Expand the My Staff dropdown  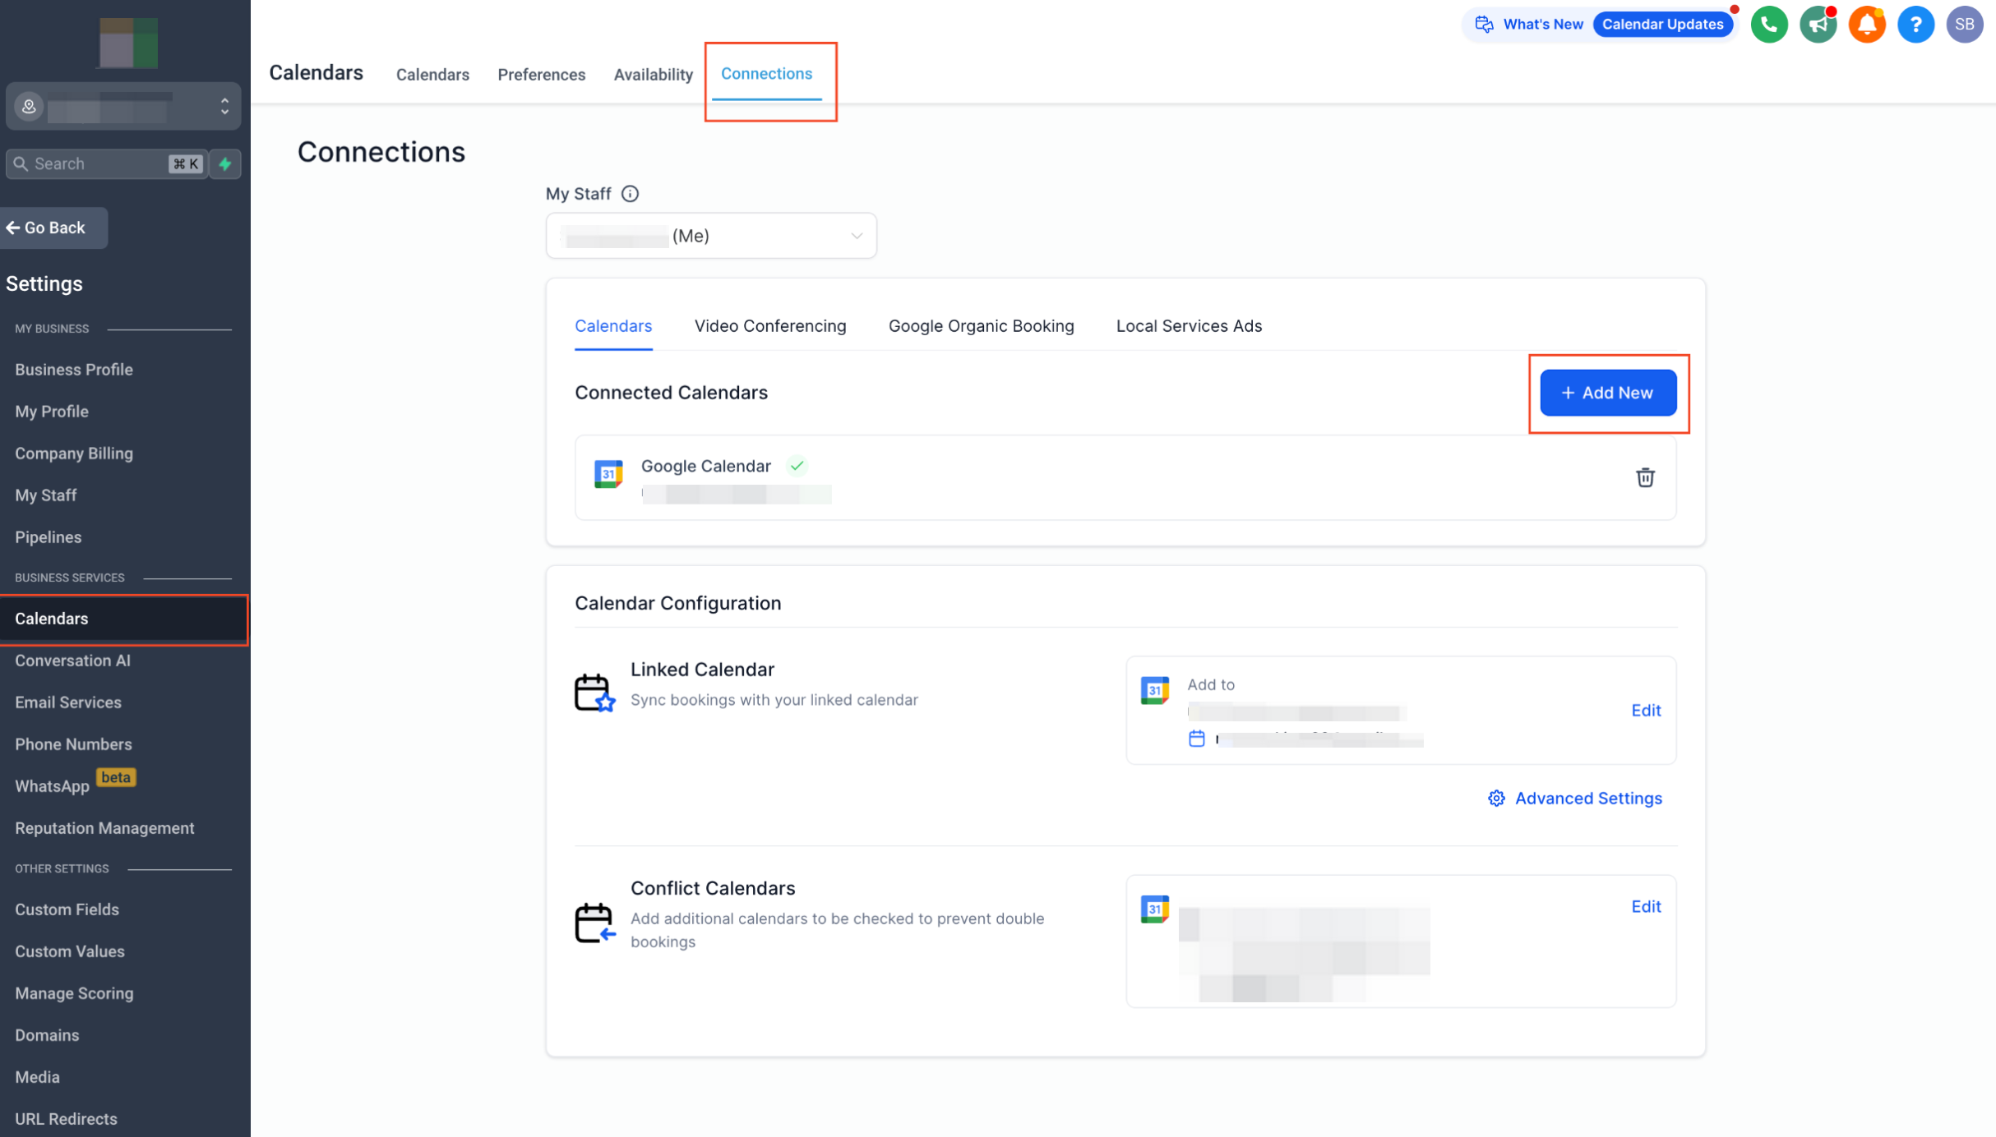711,236
